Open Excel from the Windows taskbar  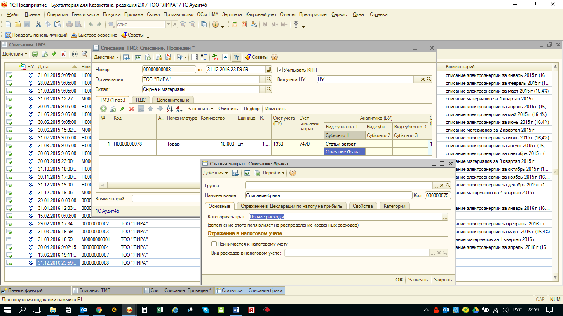[x=160, y=309]
